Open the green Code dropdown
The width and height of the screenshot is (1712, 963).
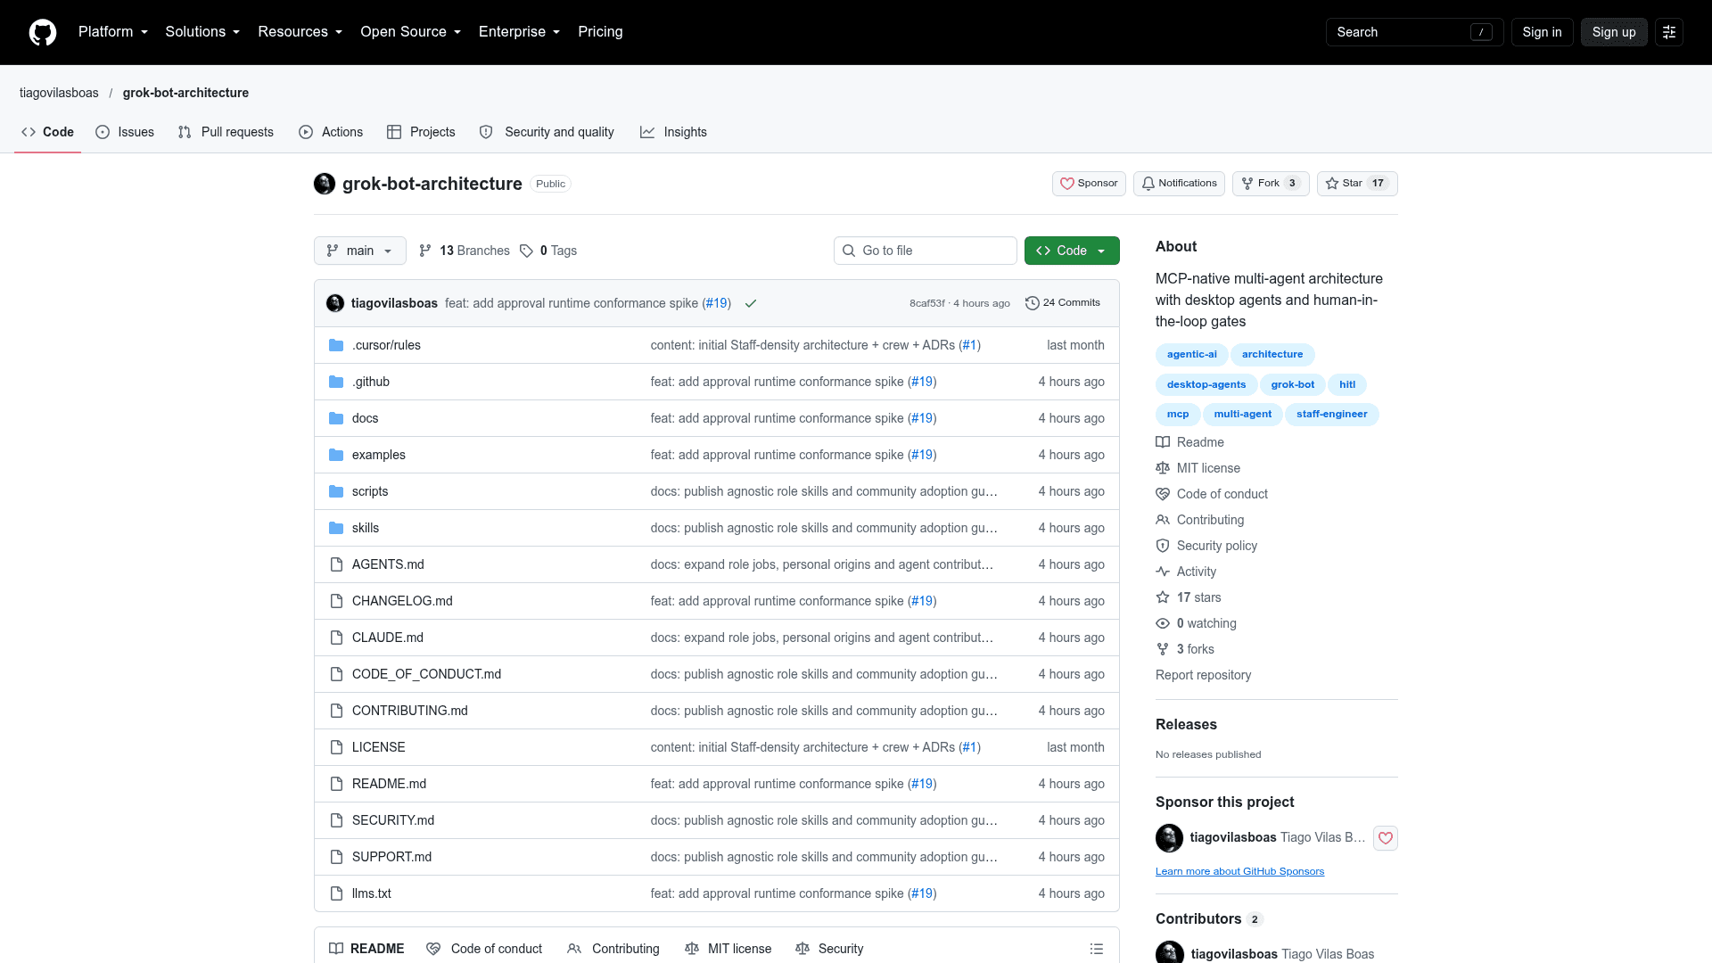[x=1072, y=251]
